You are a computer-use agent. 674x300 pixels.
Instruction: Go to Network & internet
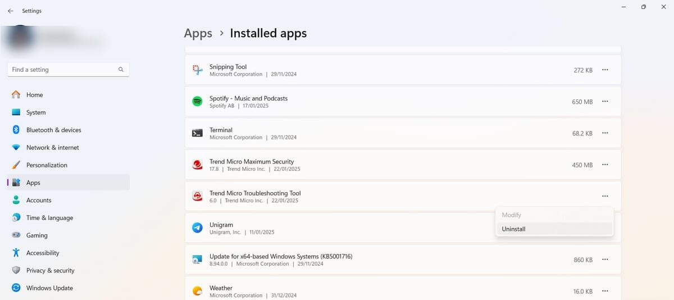pyautogui.click(x=68, y=147)
